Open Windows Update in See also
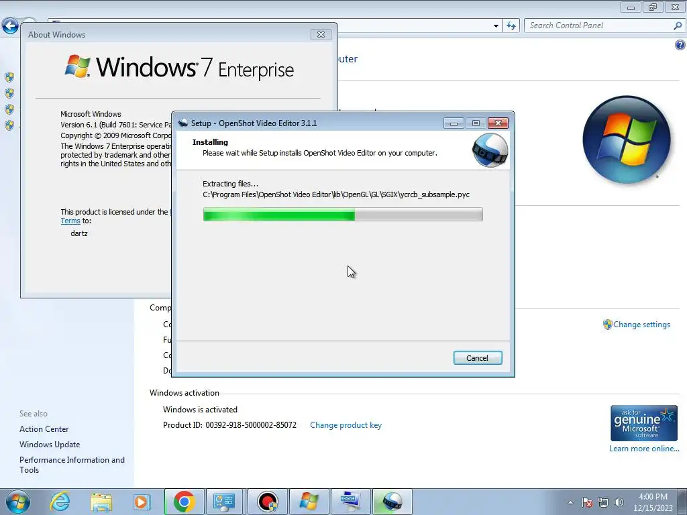 50,445
